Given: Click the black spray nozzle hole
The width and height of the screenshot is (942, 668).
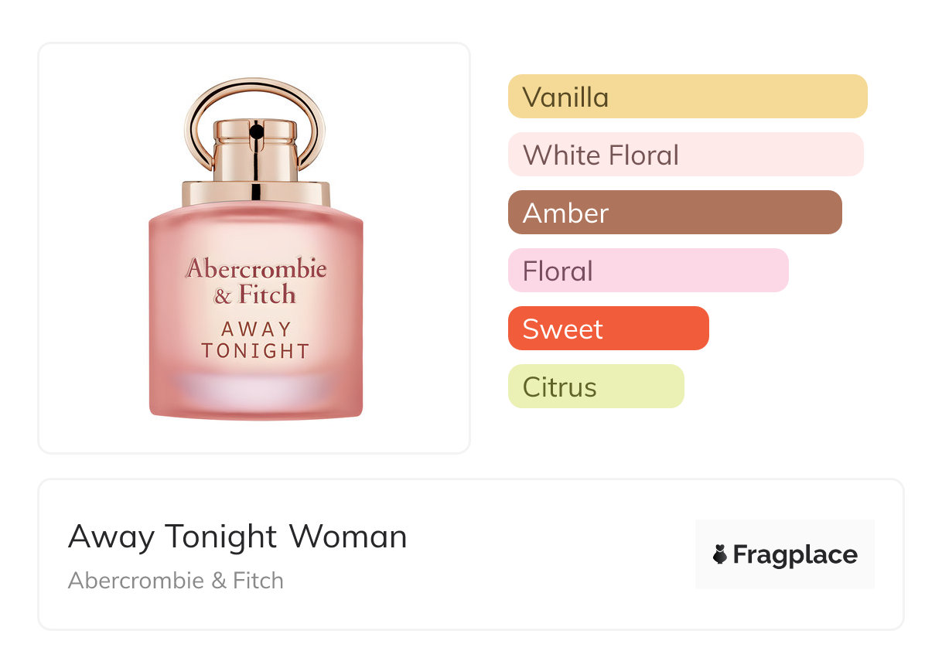Looking at the screenshot, I should [256, 133].
